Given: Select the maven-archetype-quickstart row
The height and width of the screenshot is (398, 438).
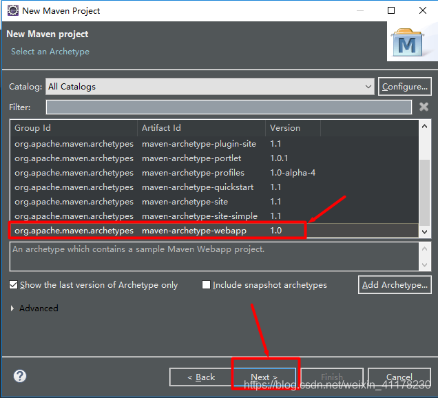Looking at the screenshot, I should 215,187.
